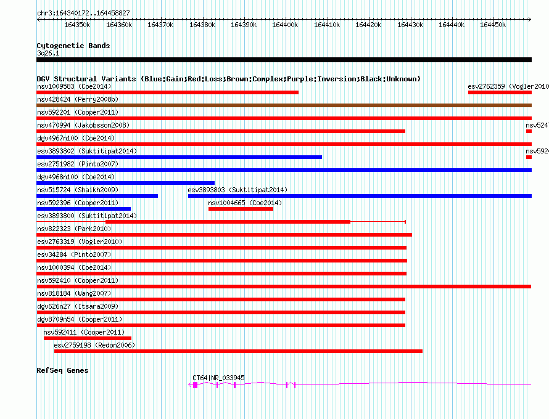Click the esv34284 (Pinto2007) label
The image size is (549, 419).
click(x=74, y=254)
